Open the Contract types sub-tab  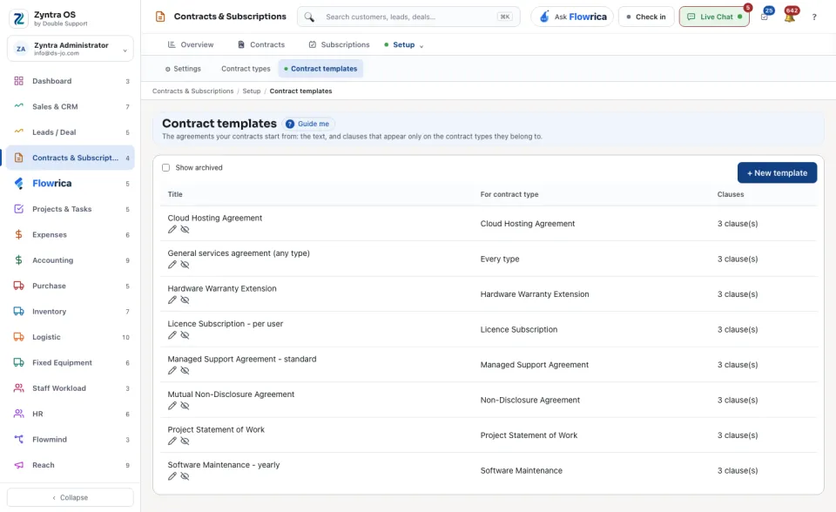tap(246, 69)
